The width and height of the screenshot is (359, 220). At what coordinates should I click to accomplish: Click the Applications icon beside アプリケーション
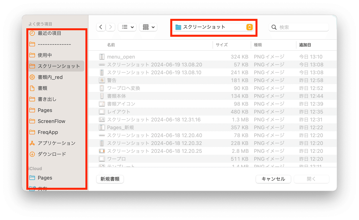click(32, 143)
